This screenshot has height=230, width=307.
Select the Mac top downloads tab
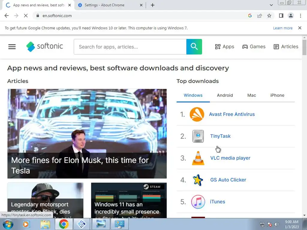pos(252,95)
